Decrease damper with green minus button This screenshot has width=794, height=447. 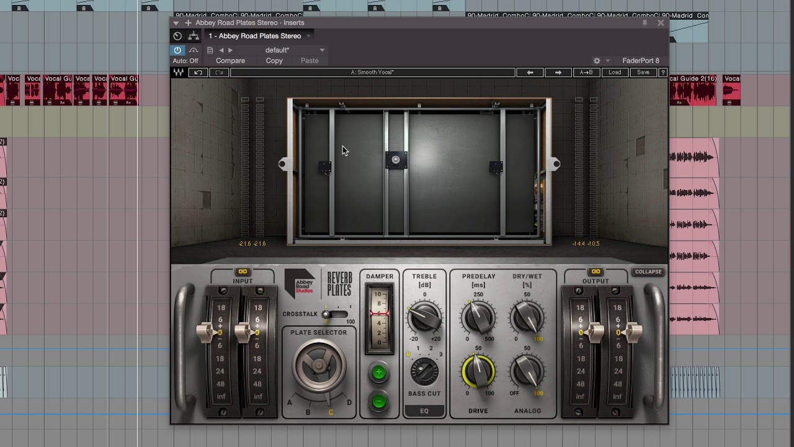pyautogui.click(x=378, y=402)
